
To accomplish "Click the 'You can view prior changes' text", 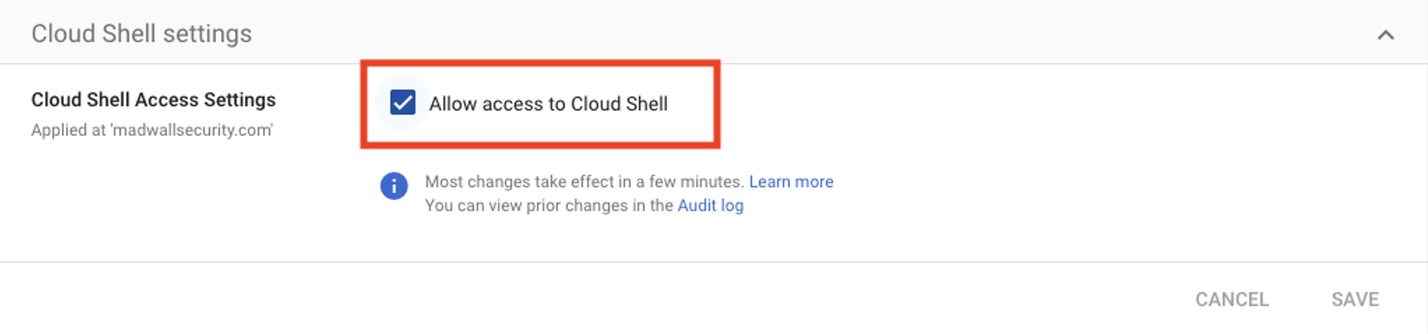I will (549, 206).
